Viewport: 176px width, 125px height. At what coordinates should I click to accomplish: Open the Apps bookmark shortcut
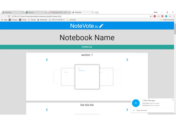[x=4, y=20]
